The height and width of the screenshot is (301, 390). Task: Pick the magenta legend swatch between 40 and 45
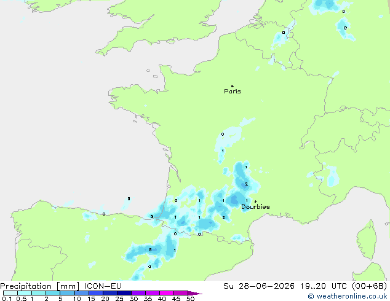click(x=167, y=293)
